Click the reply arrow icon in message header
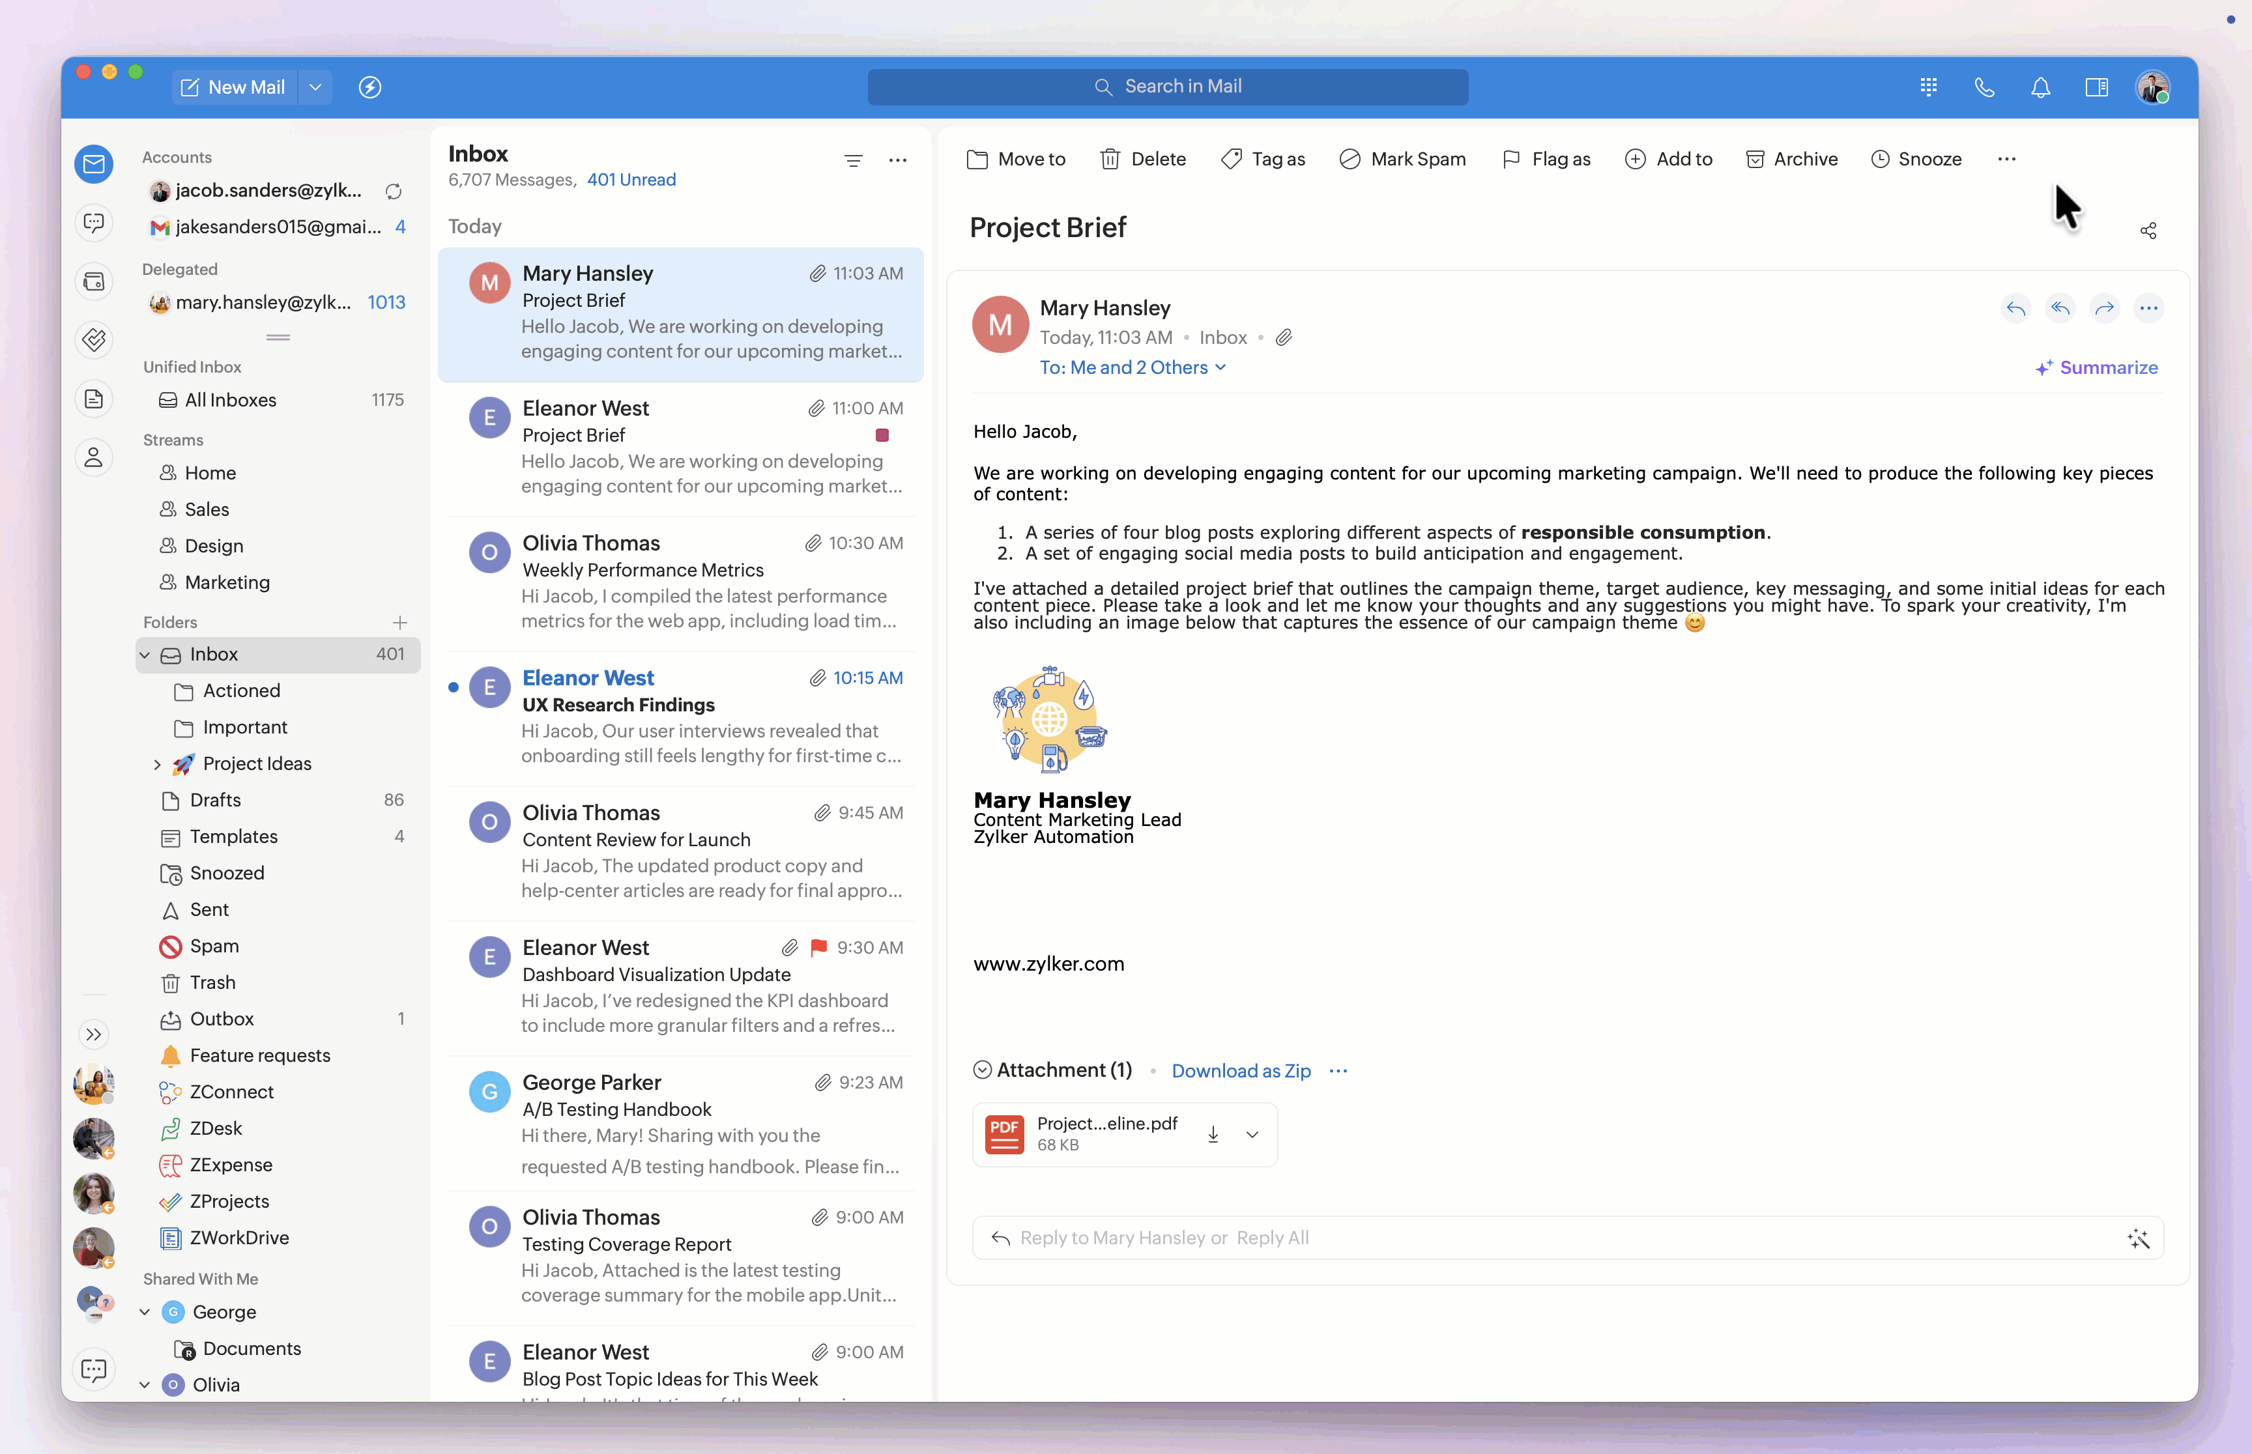 point(2015,307)
